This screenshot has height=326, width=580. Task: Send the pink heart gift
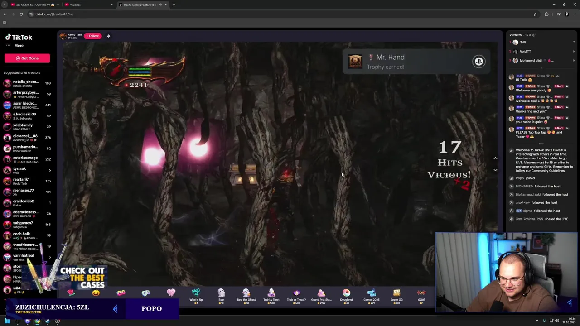point(171,293)
